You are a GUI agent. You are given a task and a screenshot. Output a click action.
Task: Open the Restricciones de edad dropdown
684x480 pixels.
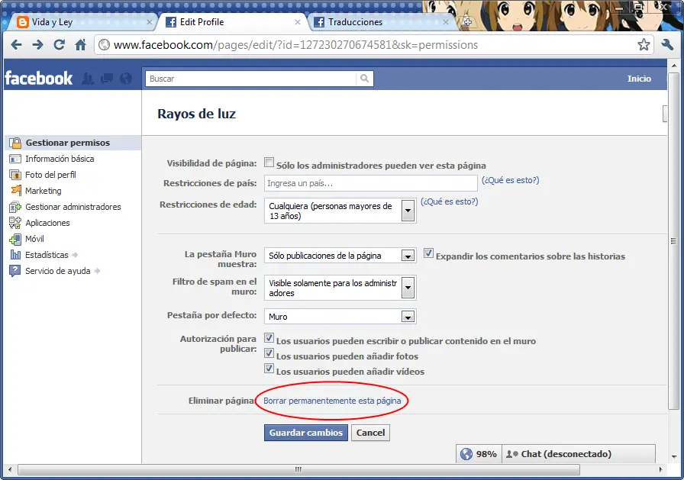click(340, 211)
